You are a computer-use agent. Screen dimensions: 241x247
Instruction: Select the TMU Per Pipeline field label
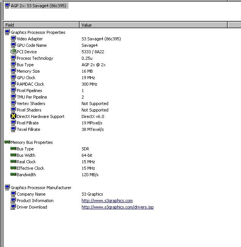(32, 97)
